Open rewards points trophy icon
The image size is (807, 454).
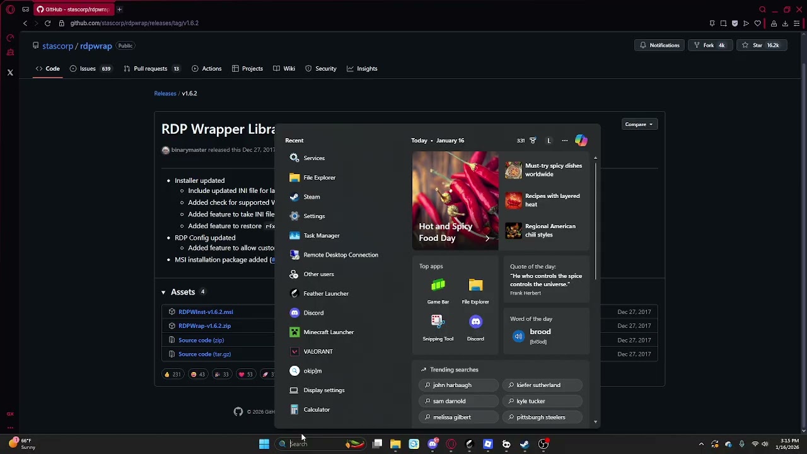pyautogui.click(x=533, y=141)
